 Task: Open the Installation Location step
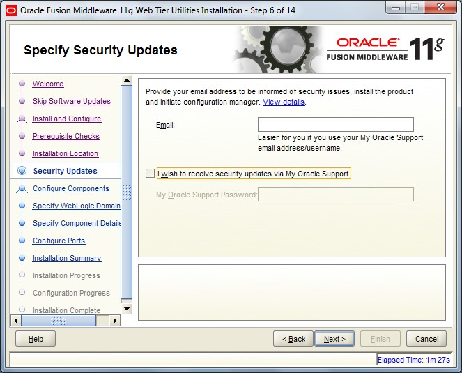[66, 153]
